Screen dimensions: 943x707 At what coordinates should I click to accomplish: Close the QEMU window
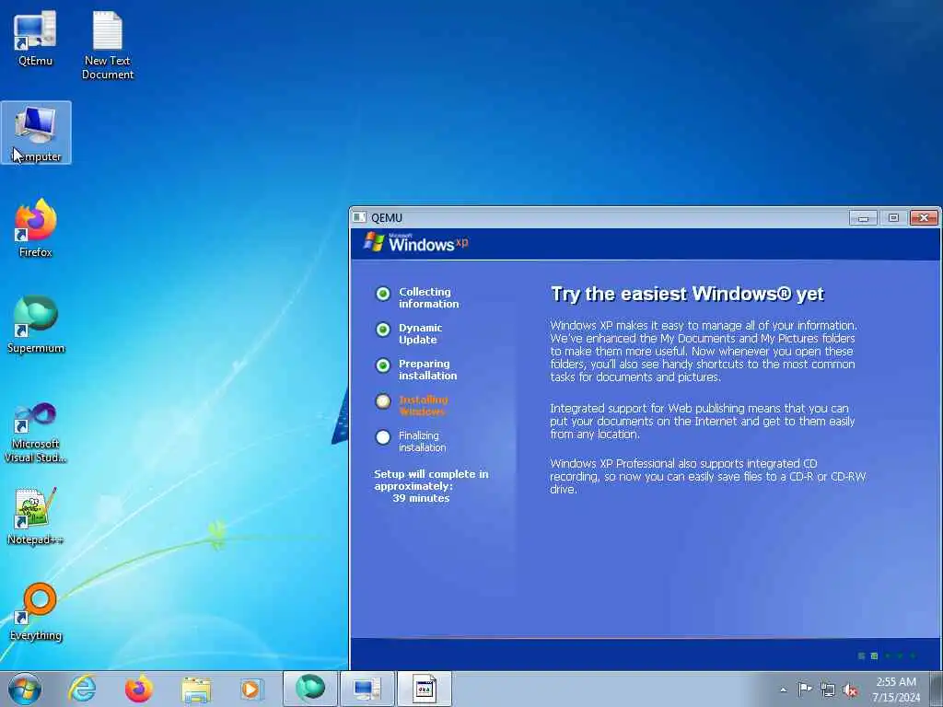pos(924,217)
